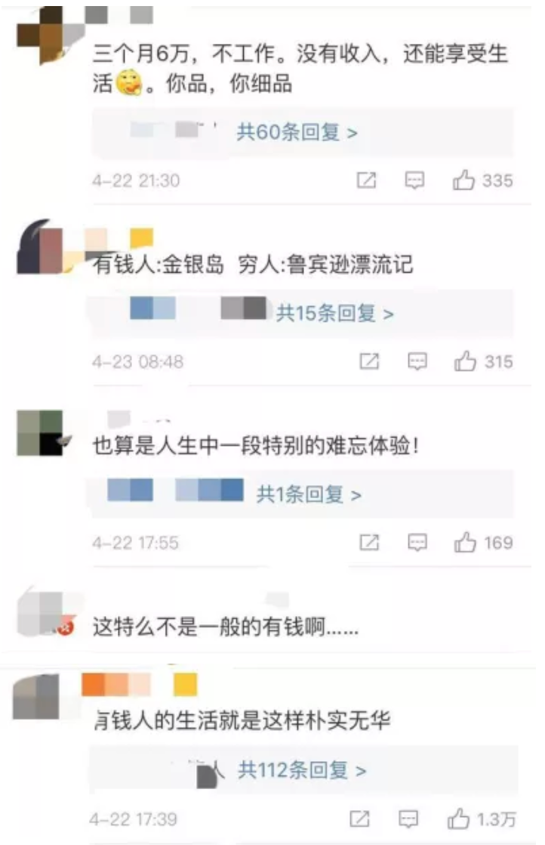
Task: Reply to the comment posted 4-22 17:55
Action: pyautogui.click(x=417, y=543)
